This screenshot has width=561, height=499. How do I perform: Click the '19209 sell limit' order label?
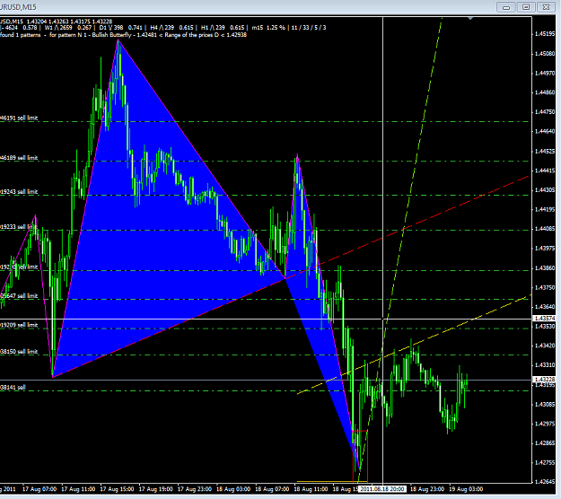pos(19,325)
